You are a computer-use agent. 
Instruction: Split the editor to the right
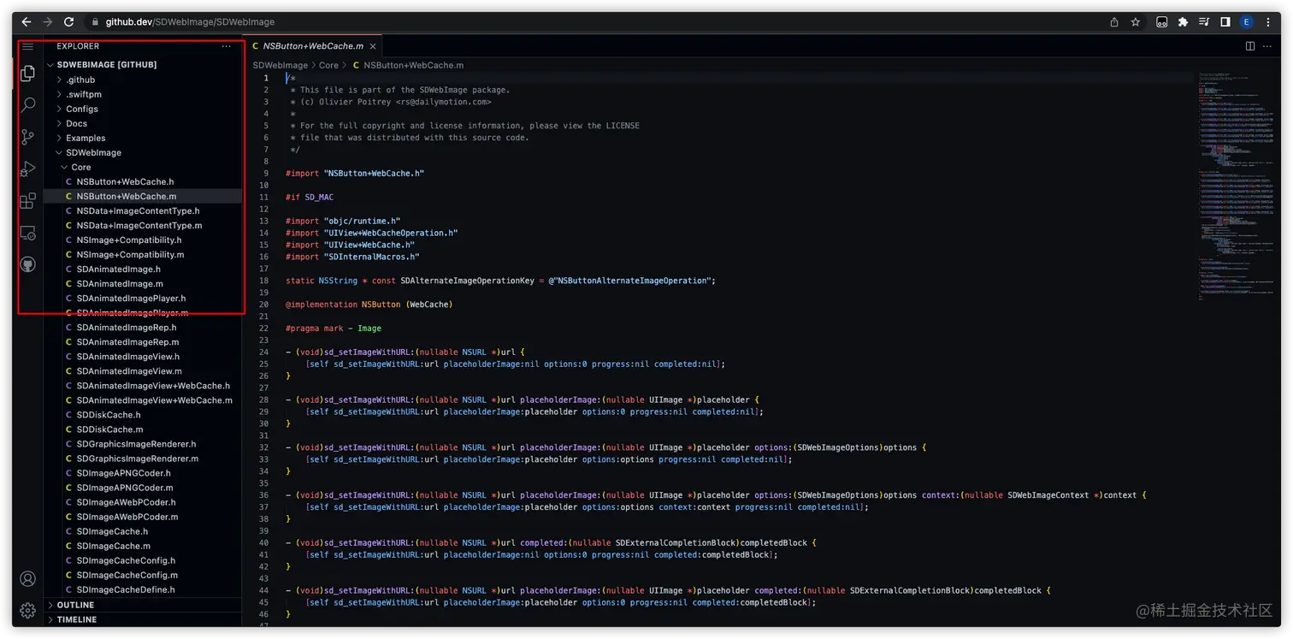point(1250,46)
